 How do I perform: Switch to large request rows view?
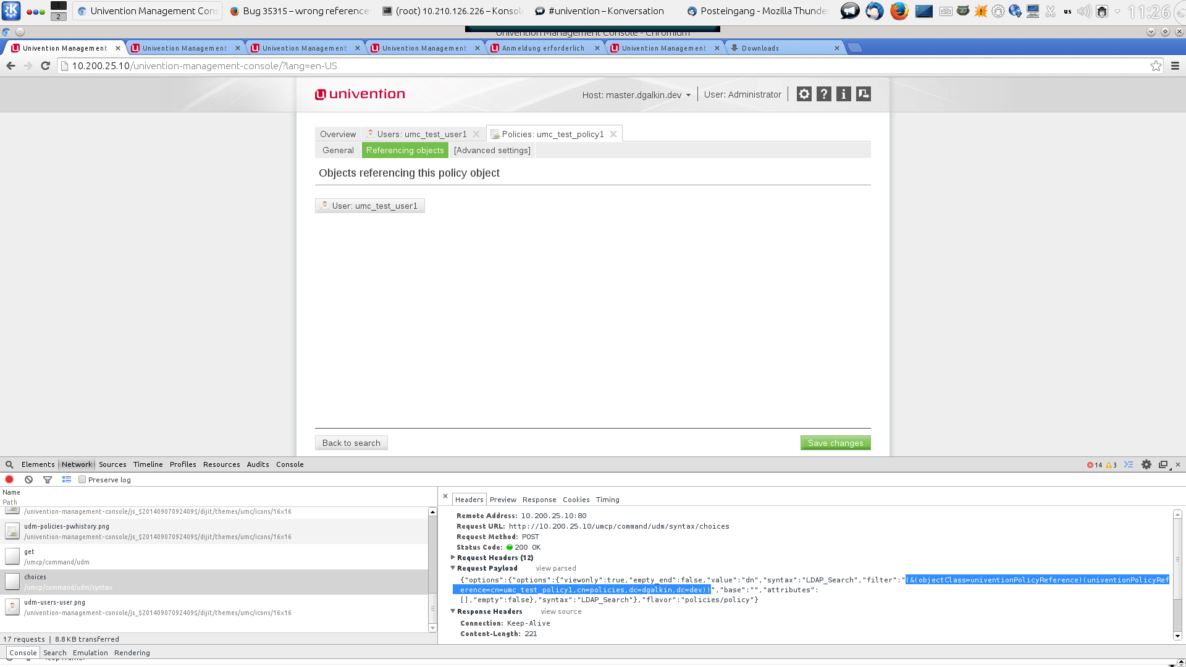click(x=67, y=479)
